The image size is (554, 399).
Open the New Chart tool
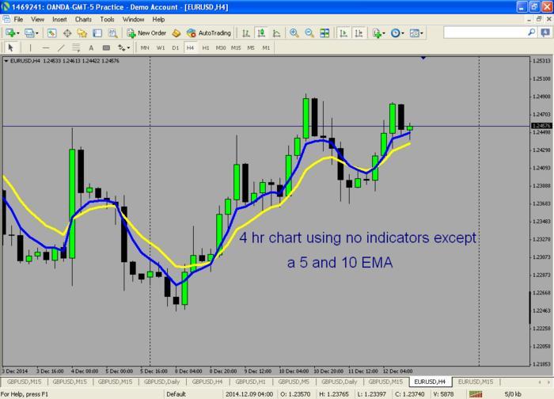(x=10, y=33)
